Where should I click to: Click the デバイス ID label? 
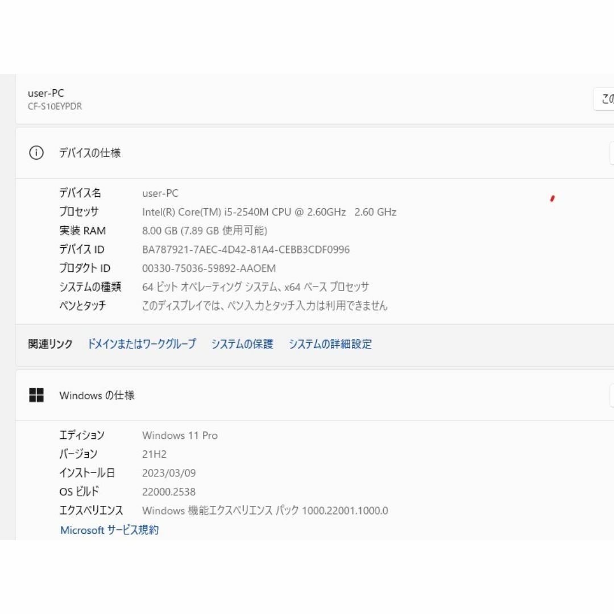pyautogui.click(x=82, y=249)
